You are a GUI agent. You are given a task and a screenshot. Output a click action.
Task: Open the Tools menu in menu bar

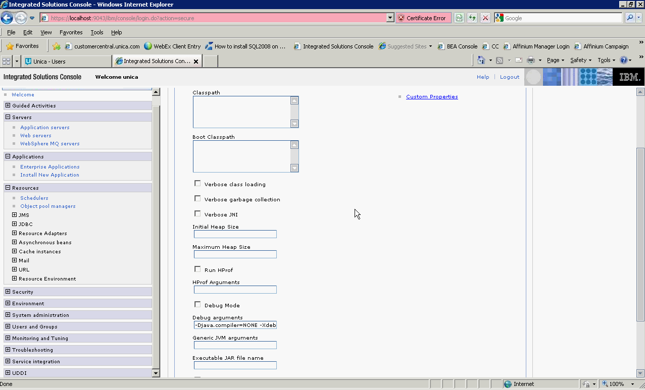[96, 32]
